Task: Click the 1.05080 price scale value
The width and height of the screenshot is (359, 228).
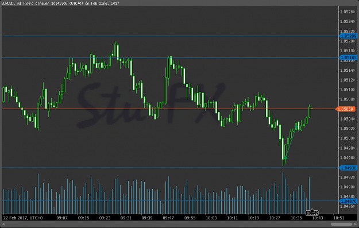Action: pos(348,99)
